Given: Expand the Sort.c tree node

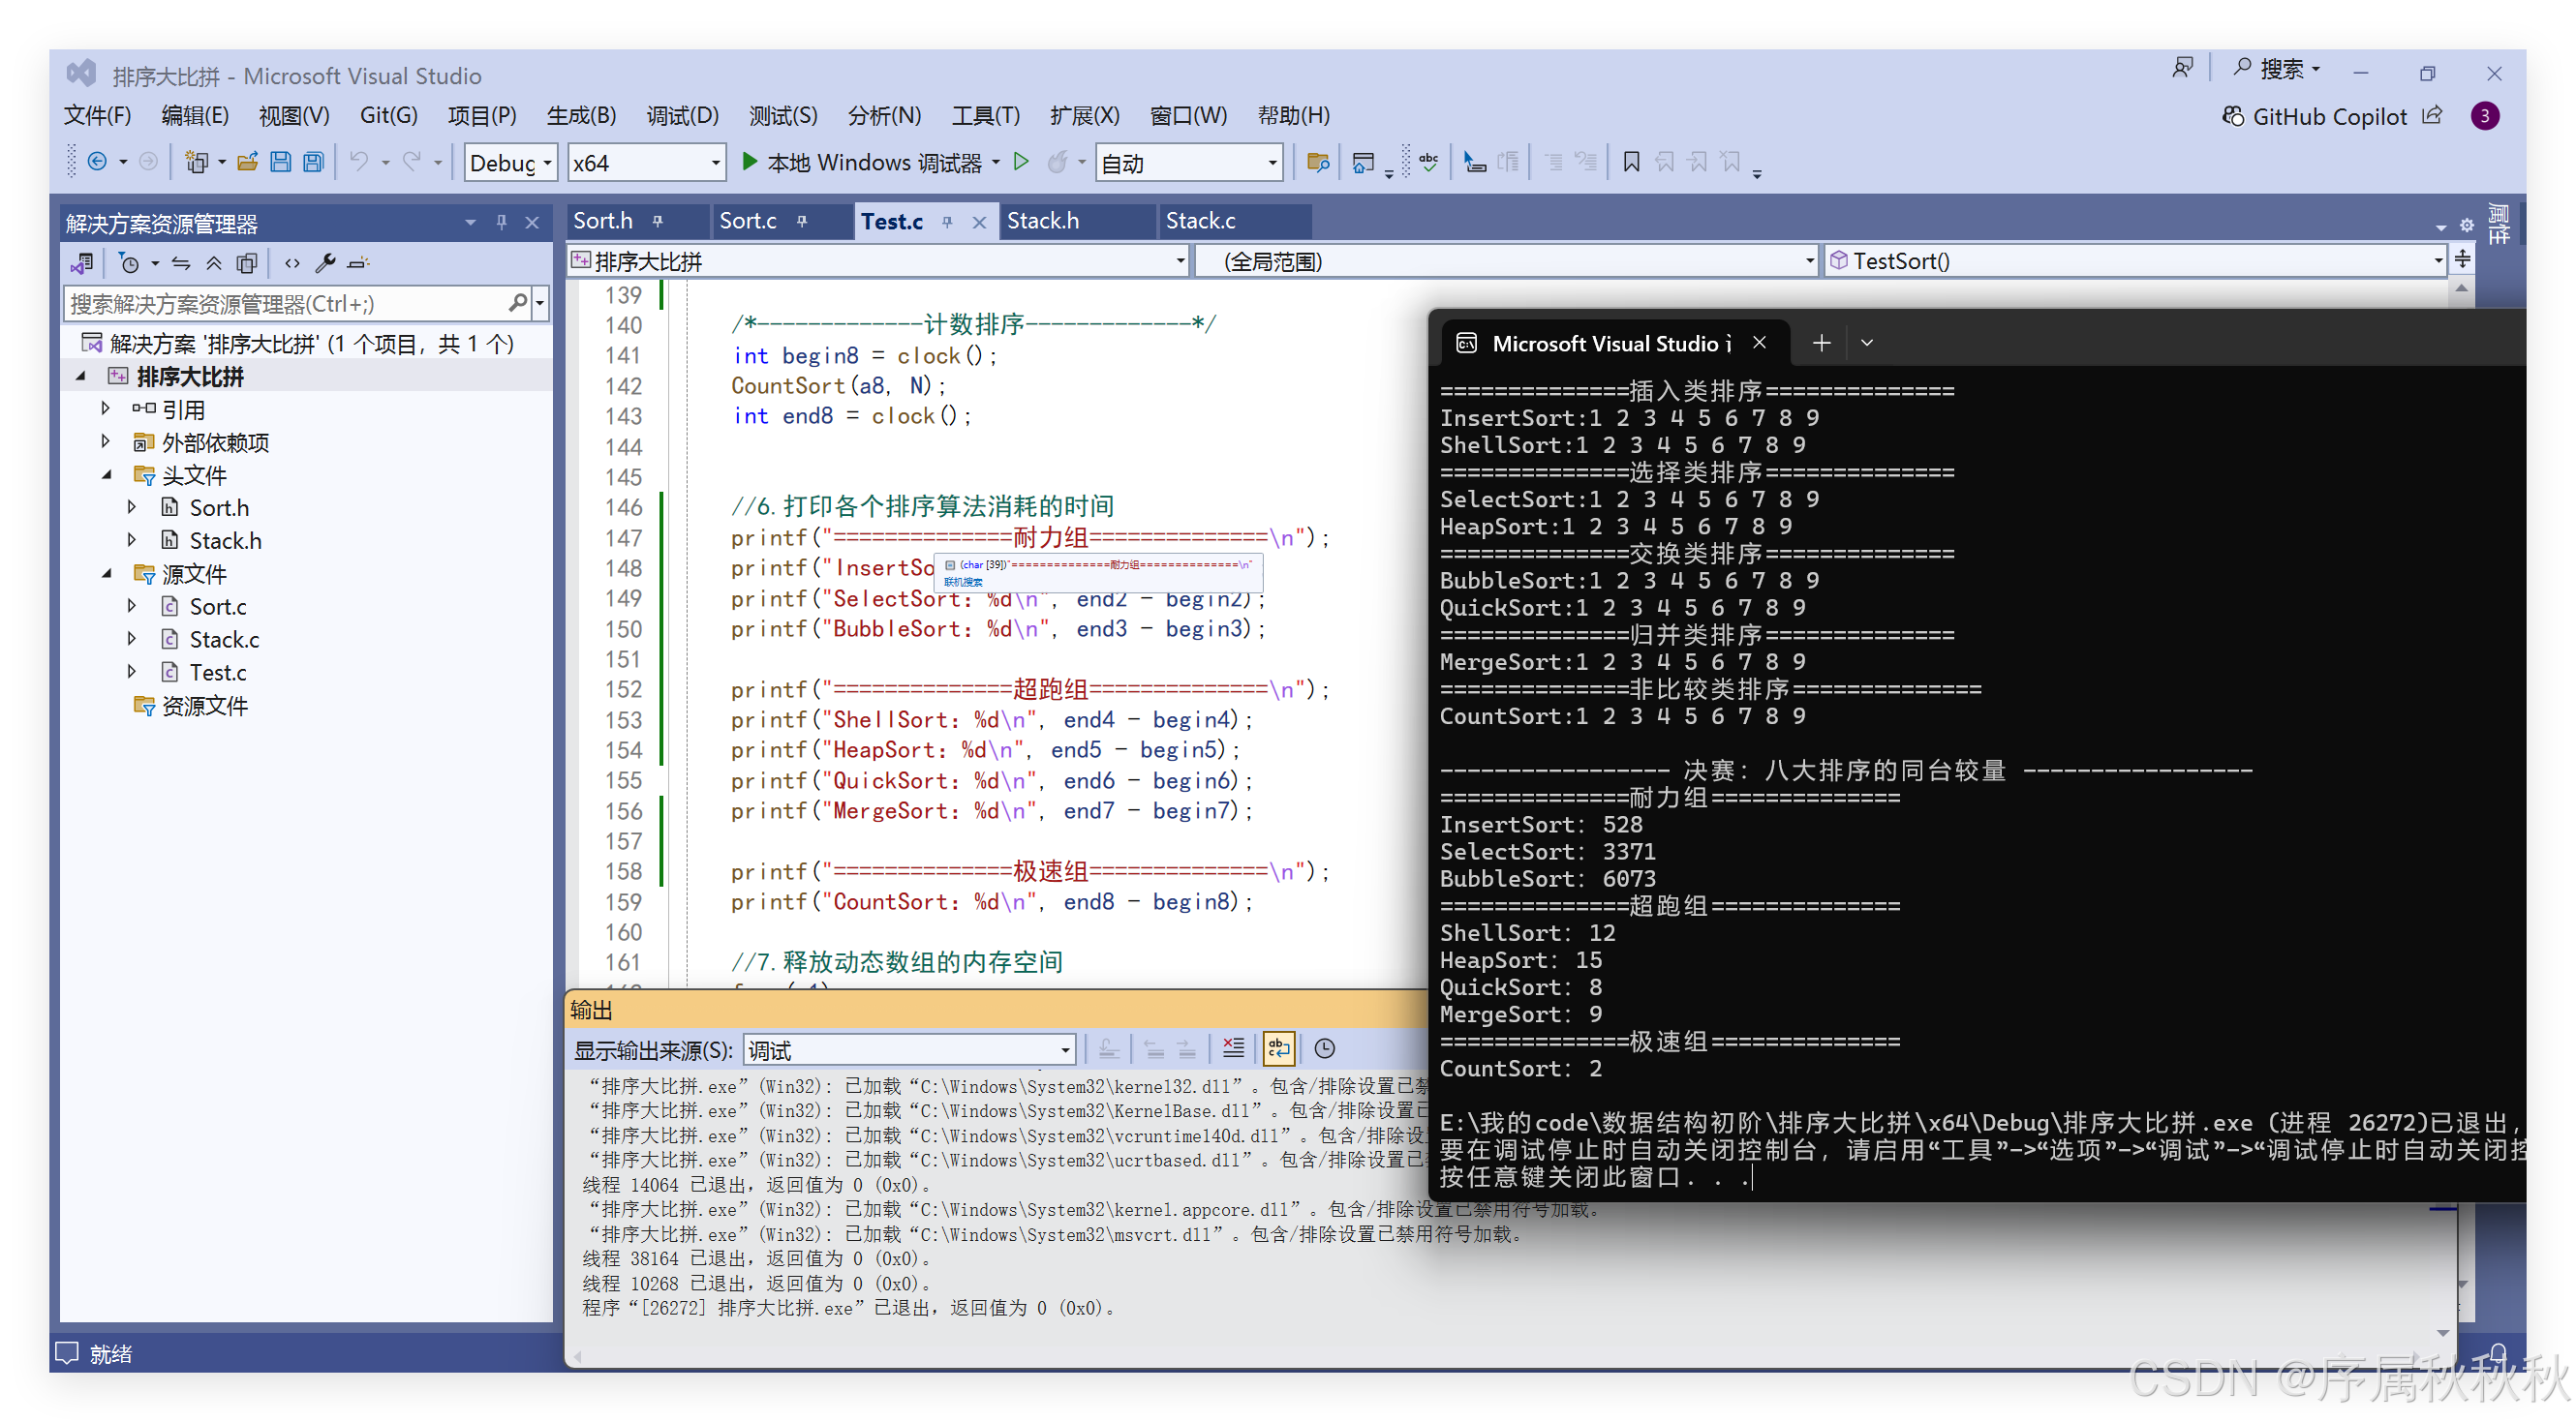Looking at the screenshot, I should pyautogui.click(x=132, y=607).
